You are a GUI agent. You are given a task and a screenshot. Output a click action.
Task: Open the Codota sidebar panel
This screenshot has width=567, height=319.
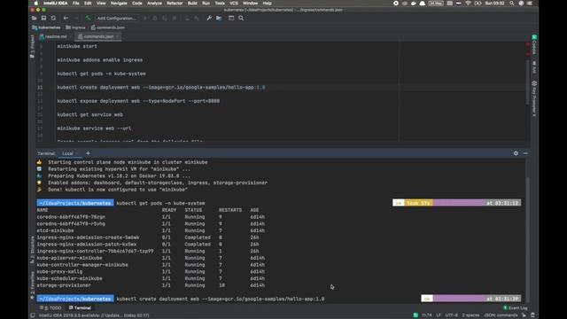[x=534, y=45]
